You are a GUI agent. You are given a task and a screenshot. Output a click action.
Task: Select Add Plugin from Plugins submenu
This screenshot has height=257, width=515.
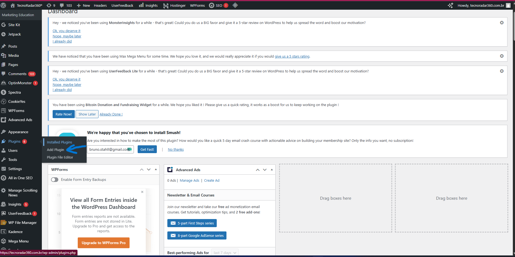(x=55, y=150)
